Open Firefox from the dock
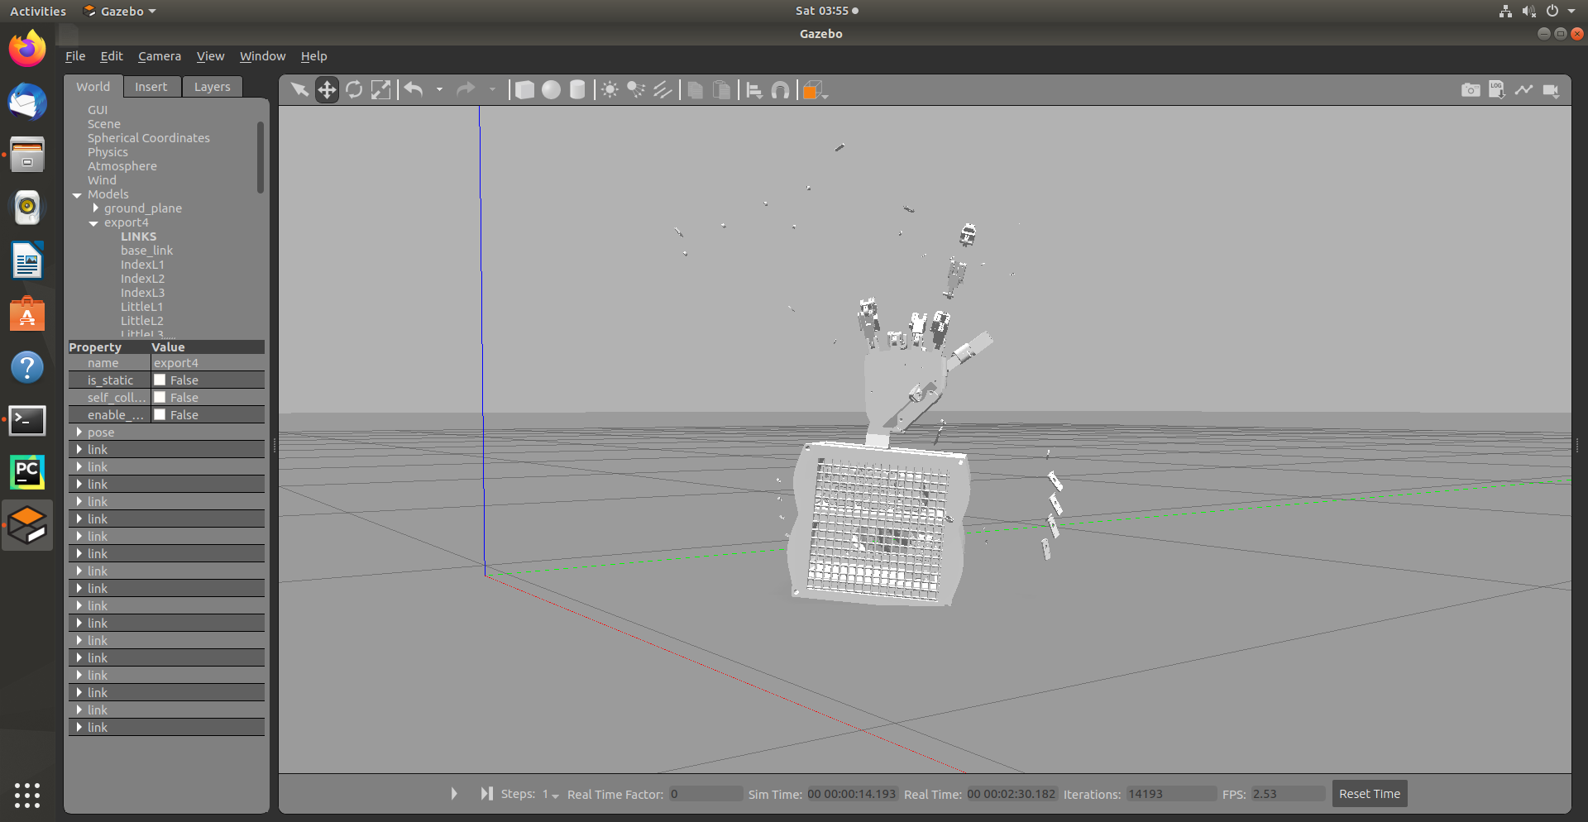Viewport: 1588px width, 822px height. 27,48
